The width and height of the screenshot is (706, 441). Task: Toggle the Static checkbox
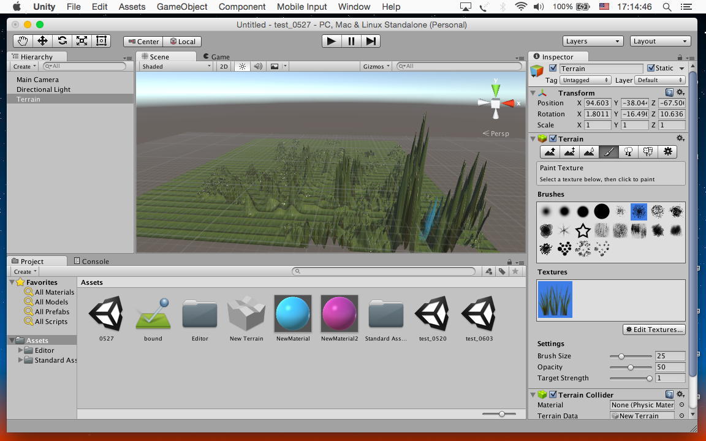tap(651, 68)
